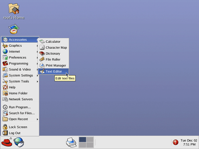
Task: Expand the Sound & Video submenu arrow
Action: point(37,70)
